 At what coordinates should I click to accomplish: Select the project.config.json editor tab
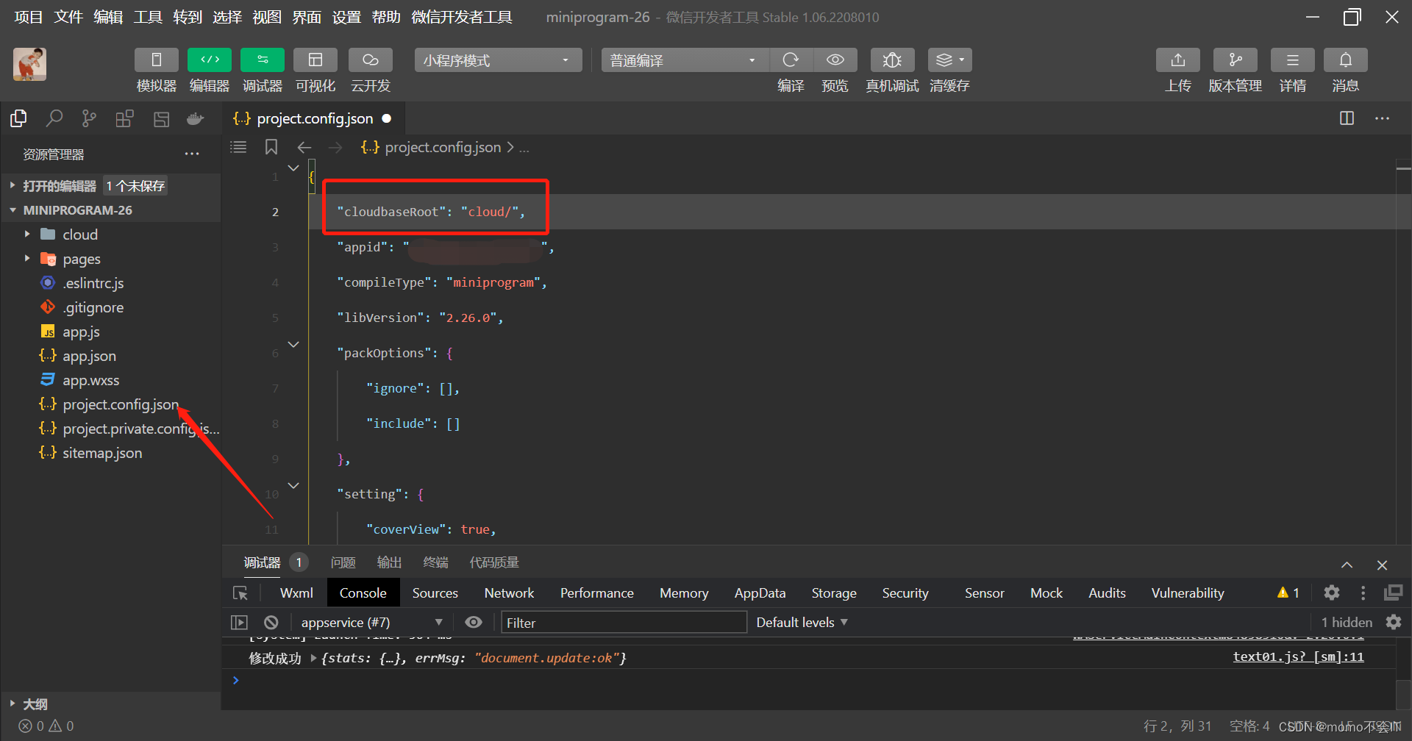[313, 118]
